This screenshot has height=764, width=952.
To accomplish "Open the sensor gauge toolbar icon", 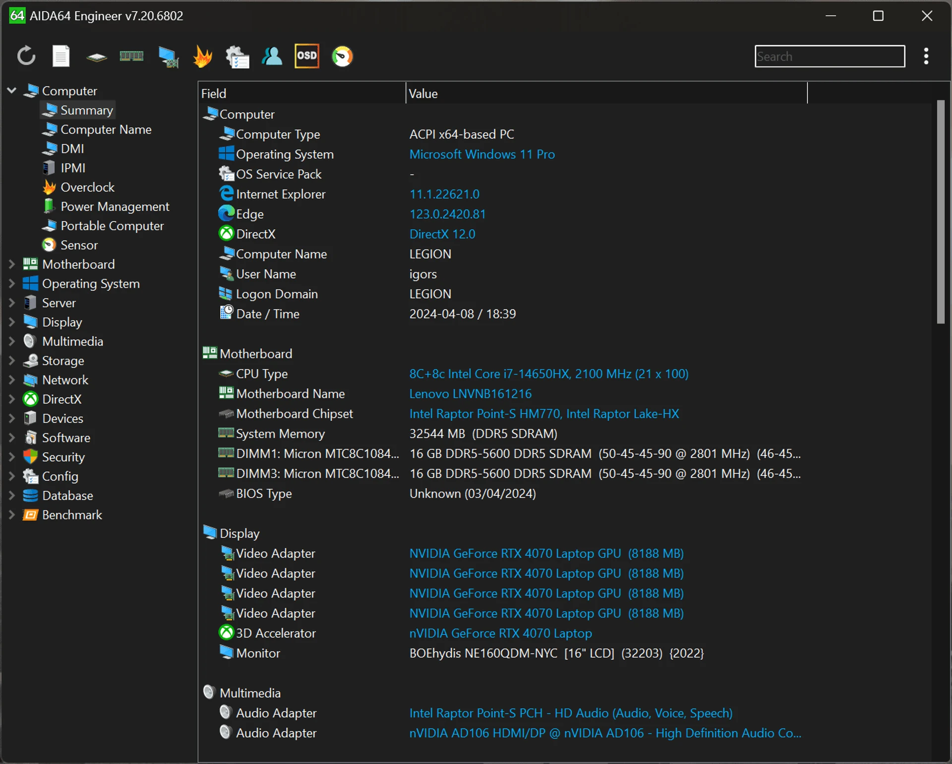I will pos(342,56).
